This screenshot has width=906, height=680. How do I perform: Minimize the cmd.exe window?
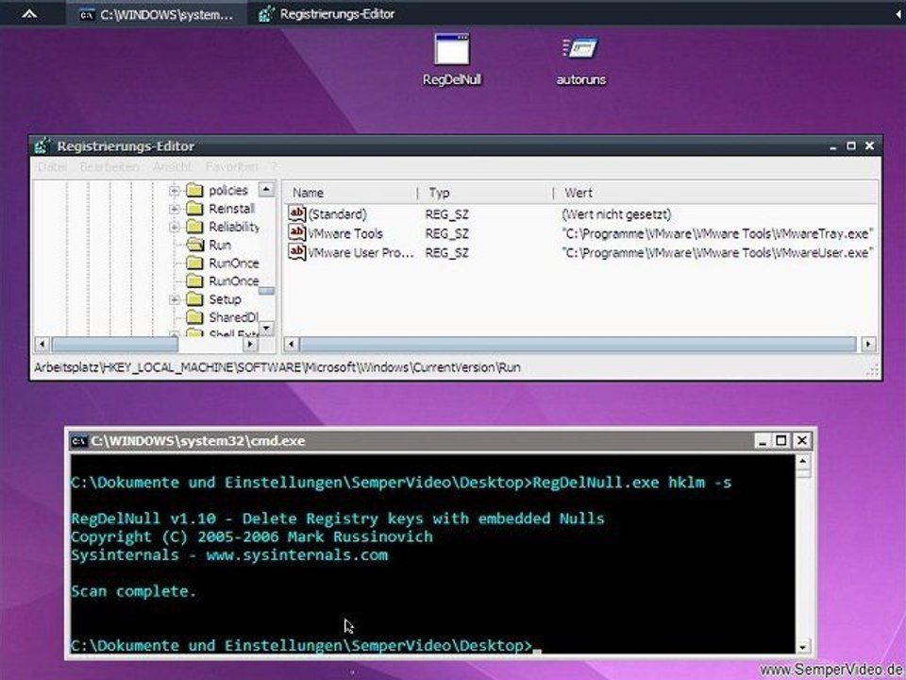click(763, 441)
